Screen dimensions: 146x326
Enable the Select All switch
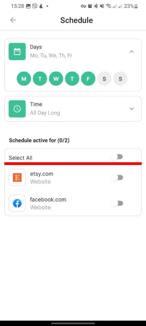pos(117,157)
